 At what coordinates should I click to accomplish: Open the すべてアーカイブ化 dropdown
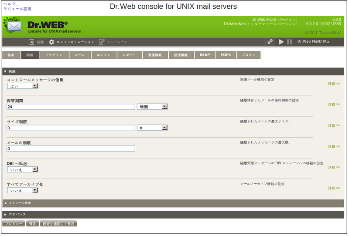click(23, 190)
